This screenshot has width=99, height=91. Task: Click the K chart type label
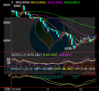point(12,2)
